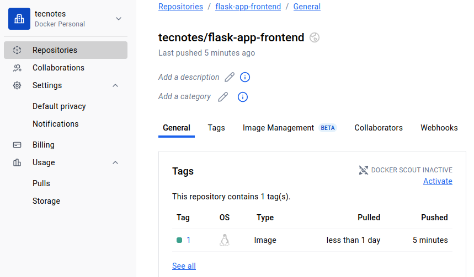Click the green status swatch for tag 1
The image size is (474, 277).
(179, 240)
